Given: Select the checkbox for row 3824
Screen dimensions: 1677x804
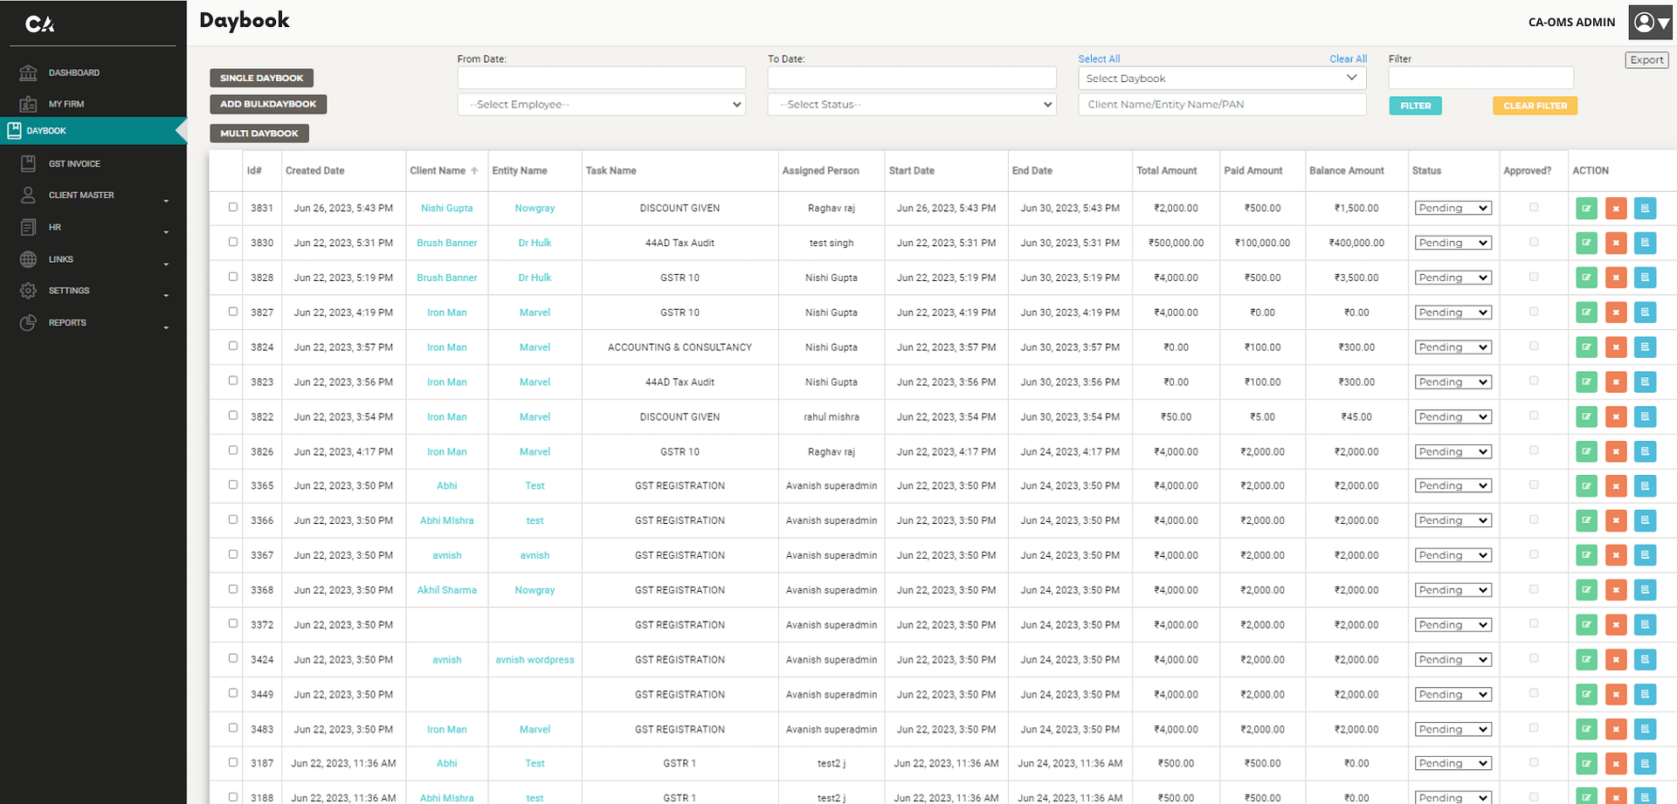Looking at the screenshot, I should 233,347.
